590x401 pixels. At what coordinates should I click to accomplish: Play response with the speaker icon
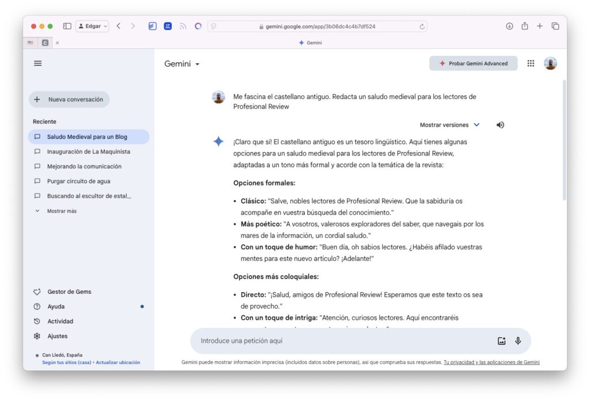tap(500, 125)
